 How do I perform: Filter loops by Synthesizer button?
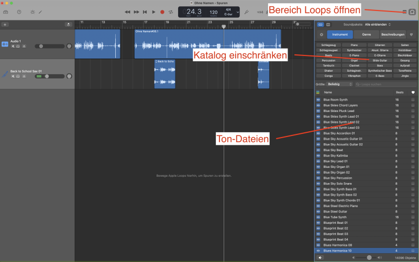(354, 50)
